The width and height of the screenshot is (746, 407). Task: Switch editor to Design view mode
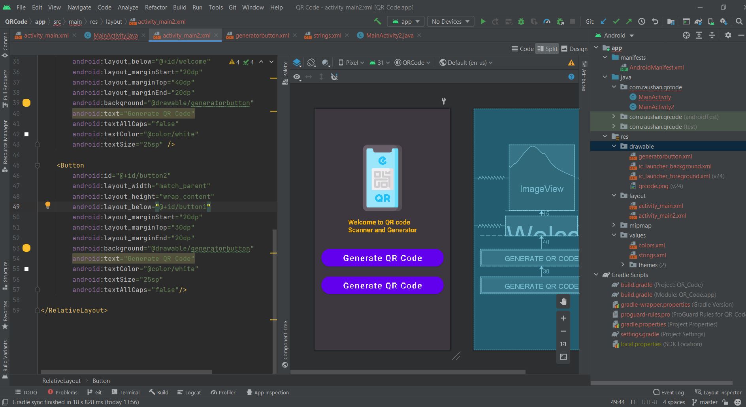574,49
